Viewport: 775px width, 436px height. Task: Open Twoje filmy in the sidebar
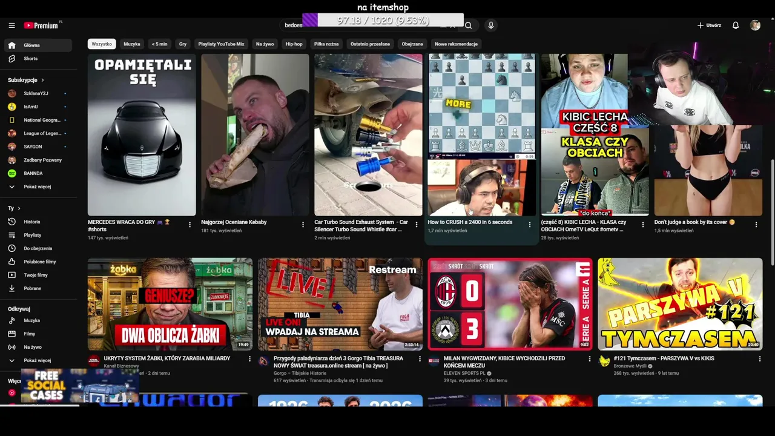click(x=38, y=275)
